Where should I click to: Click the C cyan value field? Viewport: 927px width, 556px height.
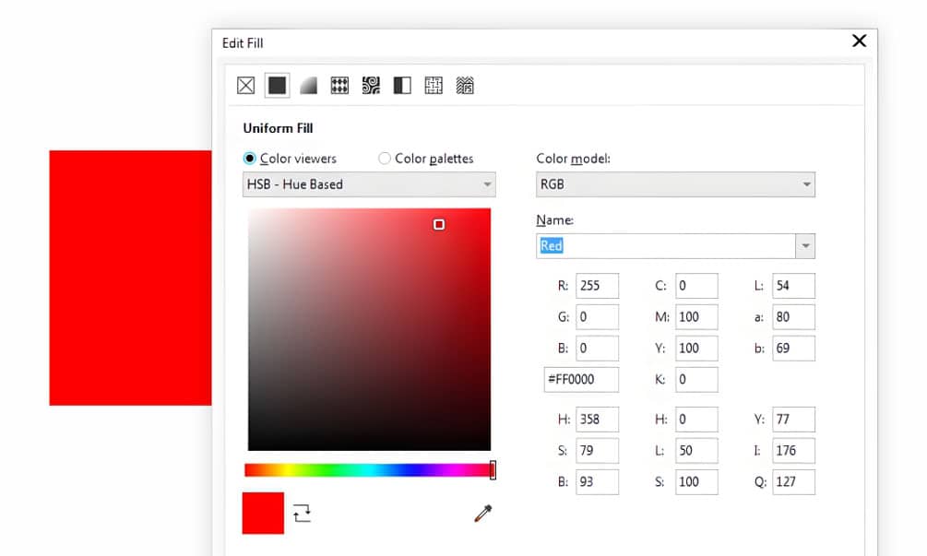coord(696,286)
